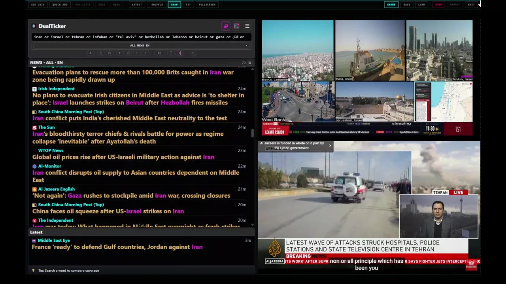Click the Beirut, Lebanon camera feed

298,50
